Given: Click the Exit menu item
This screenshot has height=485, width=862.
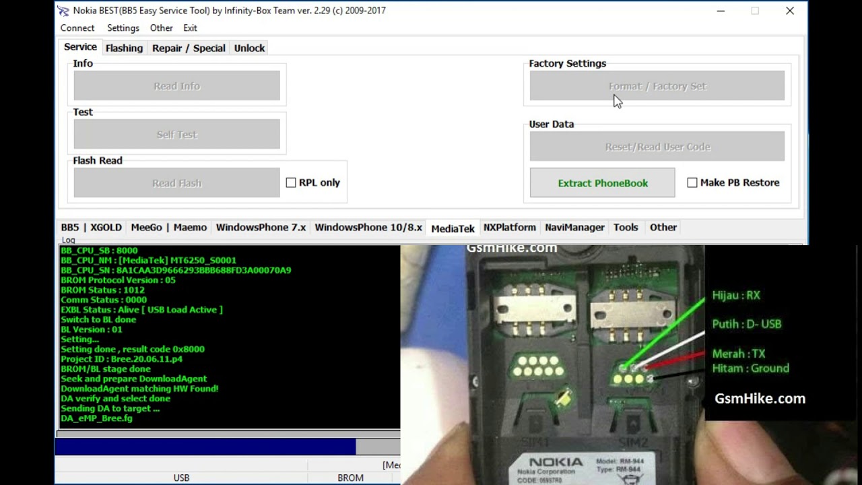Looking at the screenshot, I should pyautogui.click(x=190, y=28).
